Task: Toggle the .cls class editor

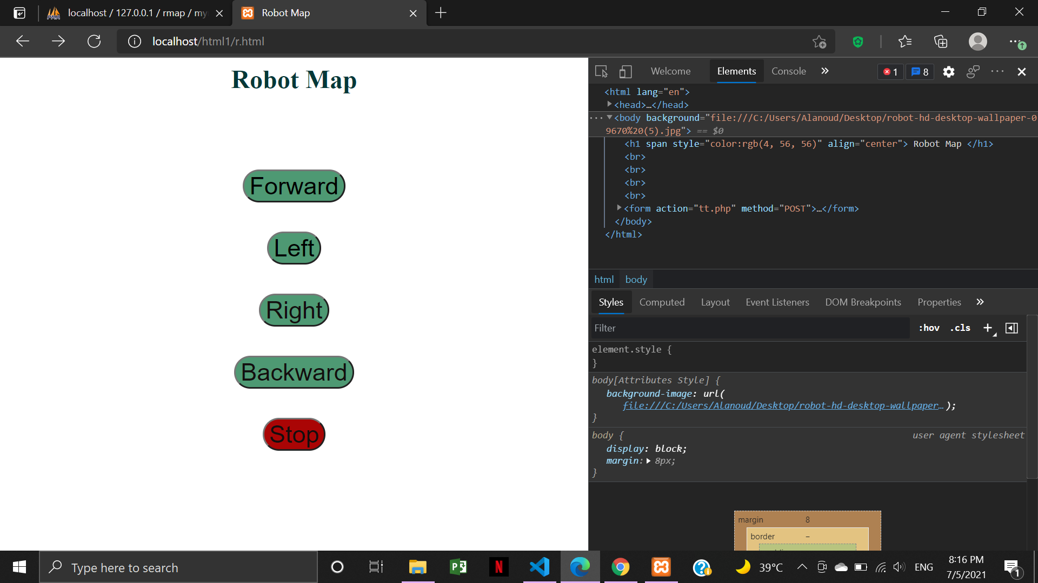Action: (x=961, y=328)
